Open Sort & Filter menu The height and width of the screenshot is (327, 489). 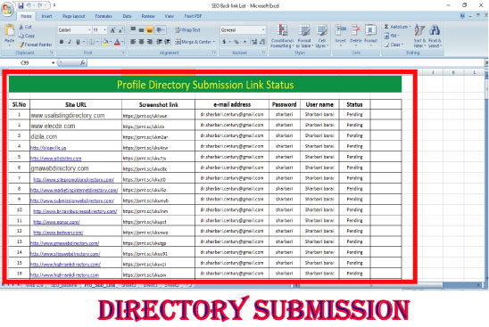tap(419, 36)
